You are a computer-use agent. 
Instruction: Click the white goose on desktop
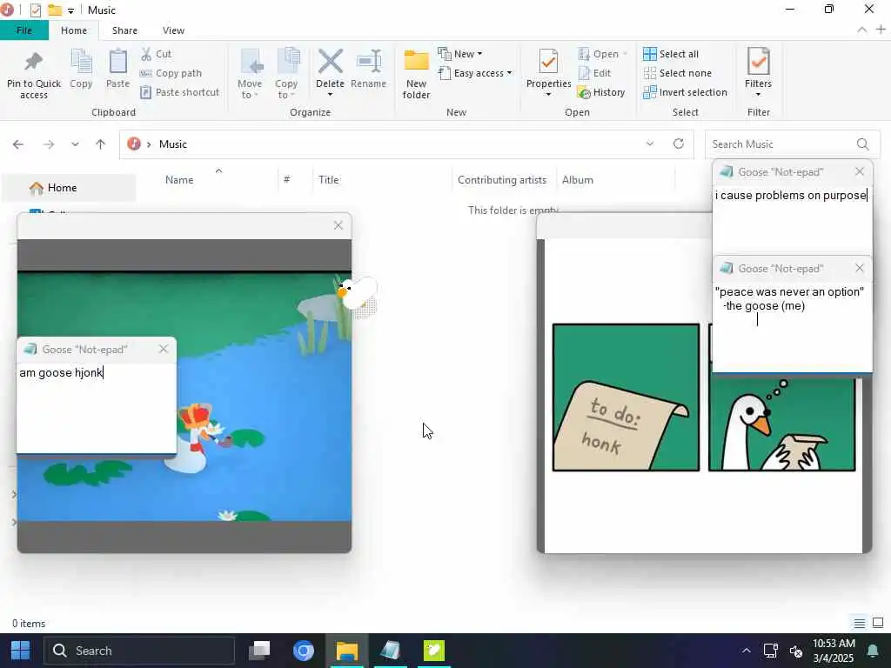(x=358, y=296)
